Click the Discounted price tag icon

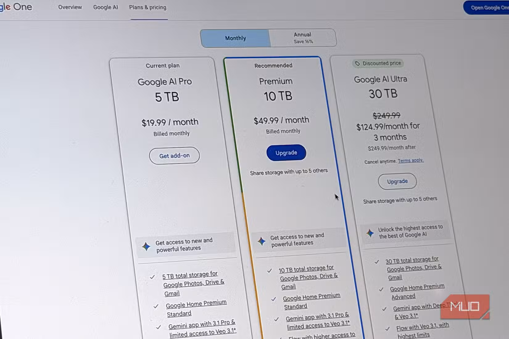[357, 63]
